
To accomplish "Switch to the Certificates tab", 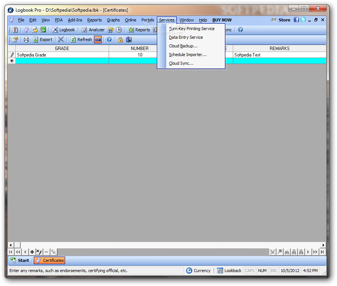I will tap(50, 260).
